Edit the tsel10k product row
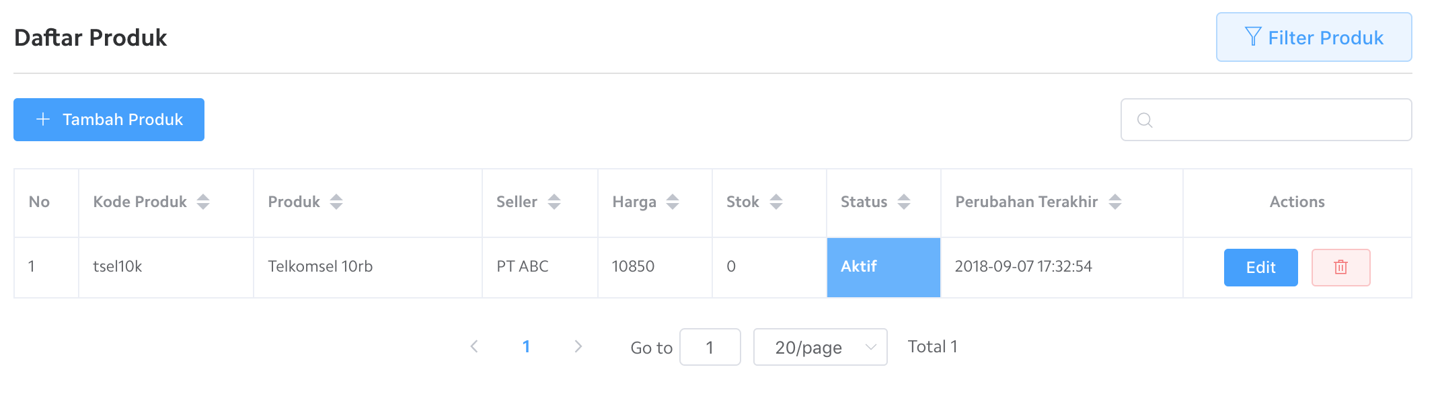Image resolution: width=1438 pixels, height=394 pixels. pyautogui.click(x=1260, y=267)
